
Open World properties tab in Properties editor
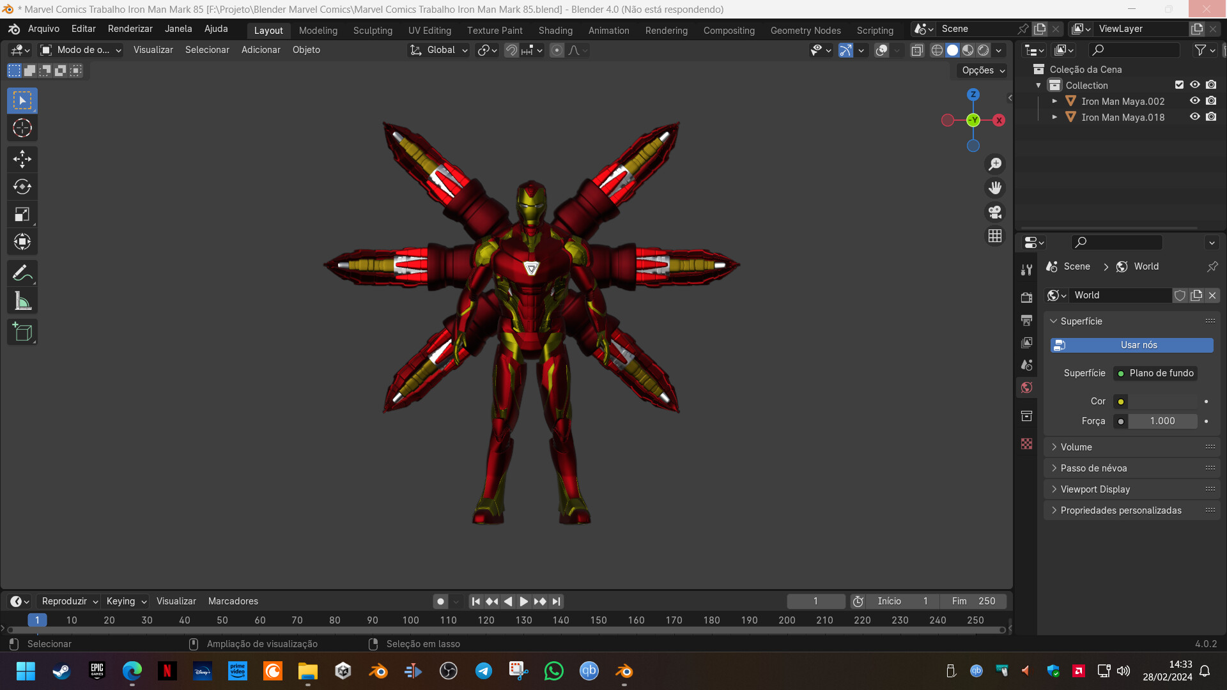[x=1026, y=387]
